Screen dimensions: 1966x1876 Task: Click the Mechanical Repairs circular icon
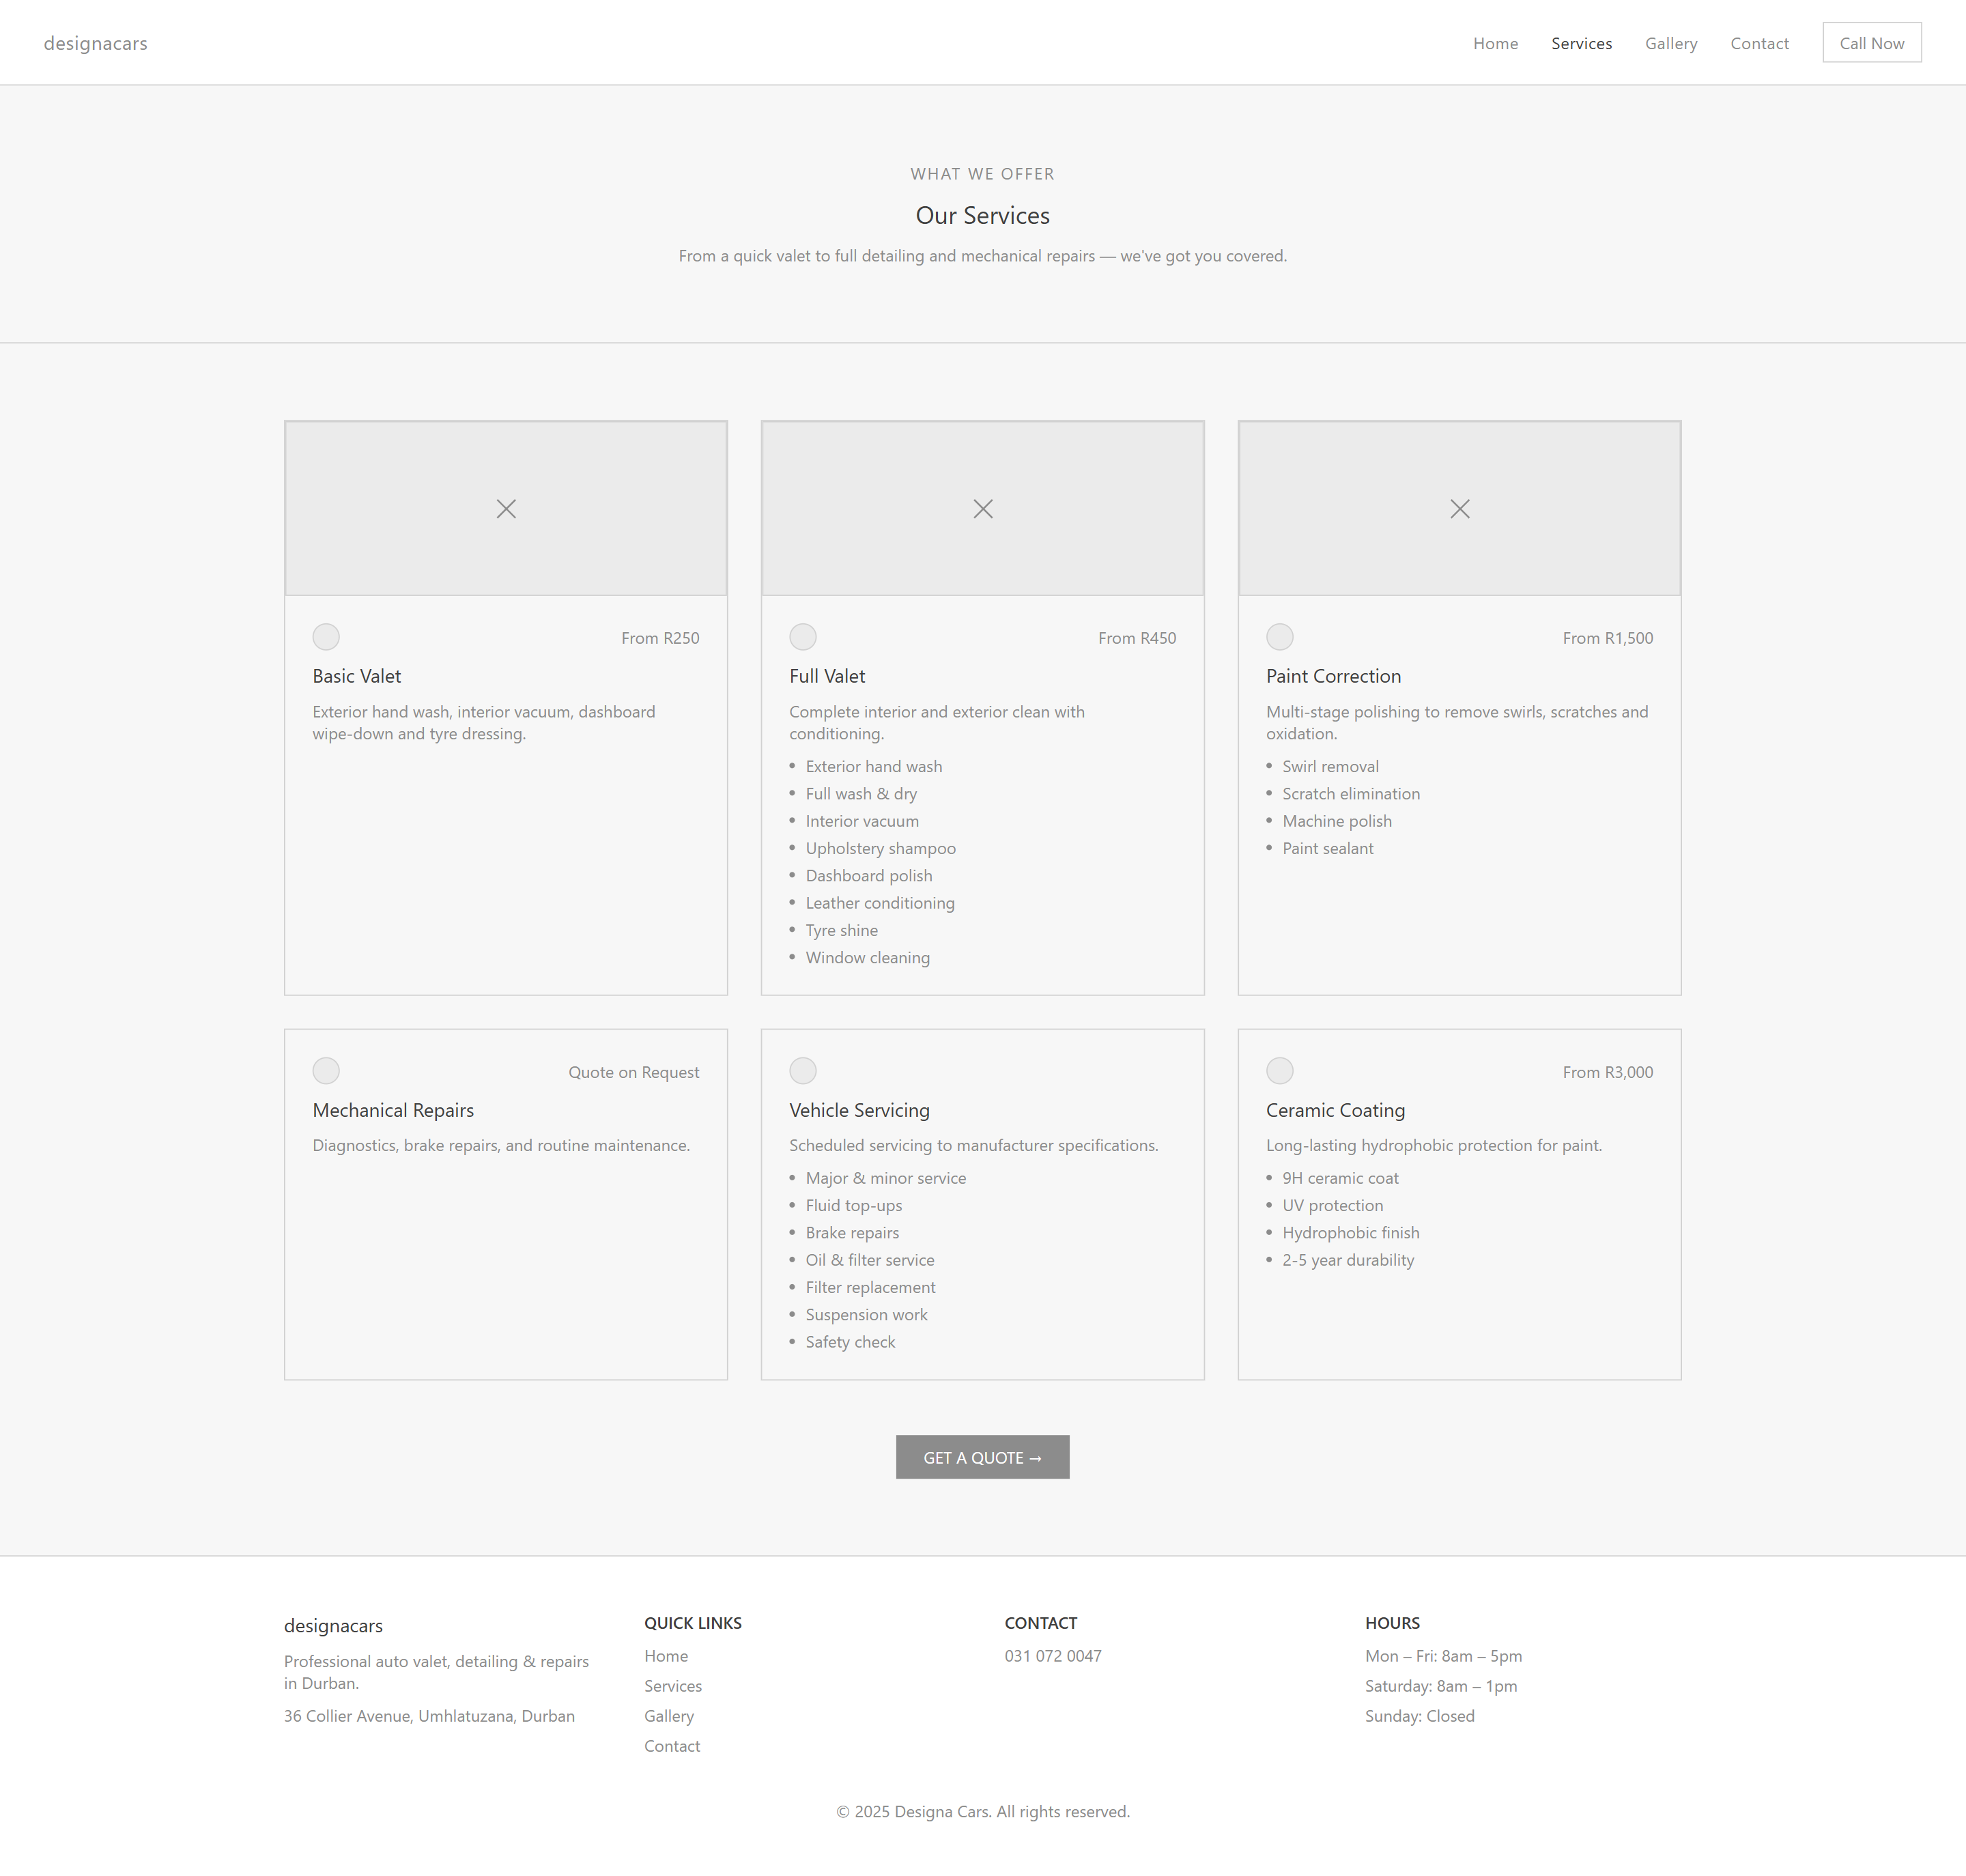click(x=326, y=1071)
